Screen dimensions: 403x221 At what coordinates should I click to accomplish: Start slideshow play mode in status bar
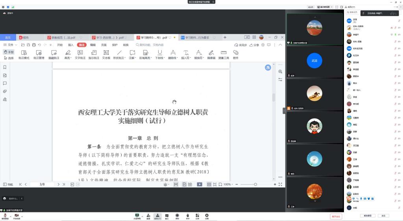[x=200, y=184]
